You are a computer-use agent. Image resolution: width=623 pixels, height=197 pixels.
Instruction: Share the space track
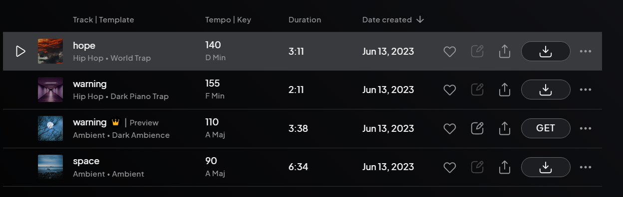(505, 167)
